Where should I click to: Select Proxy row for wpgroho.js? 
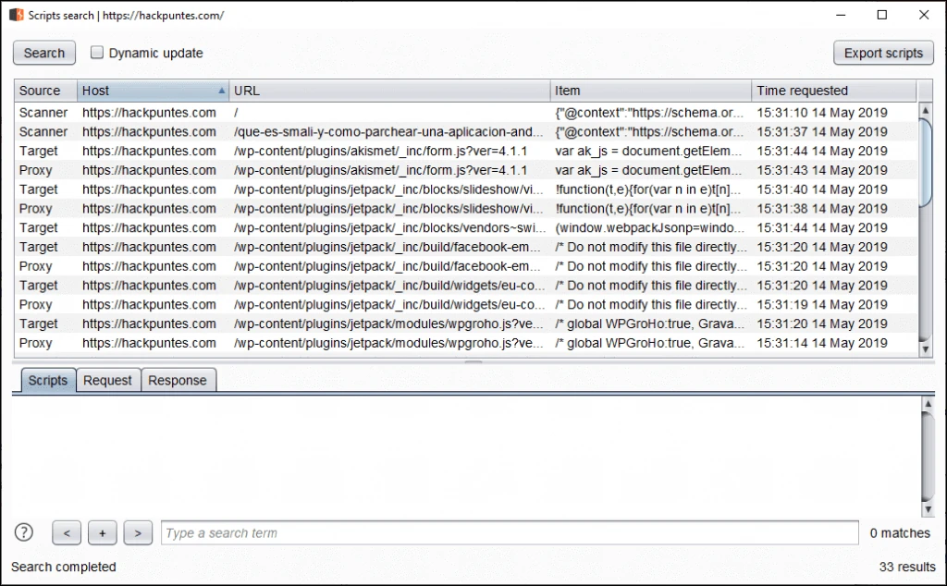click(466, 344)
